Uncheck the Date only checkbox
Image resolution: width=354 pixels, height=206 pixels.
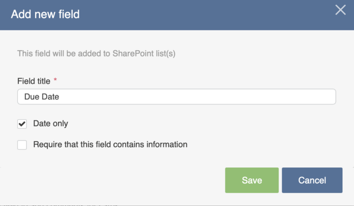[x=22, y=124]
